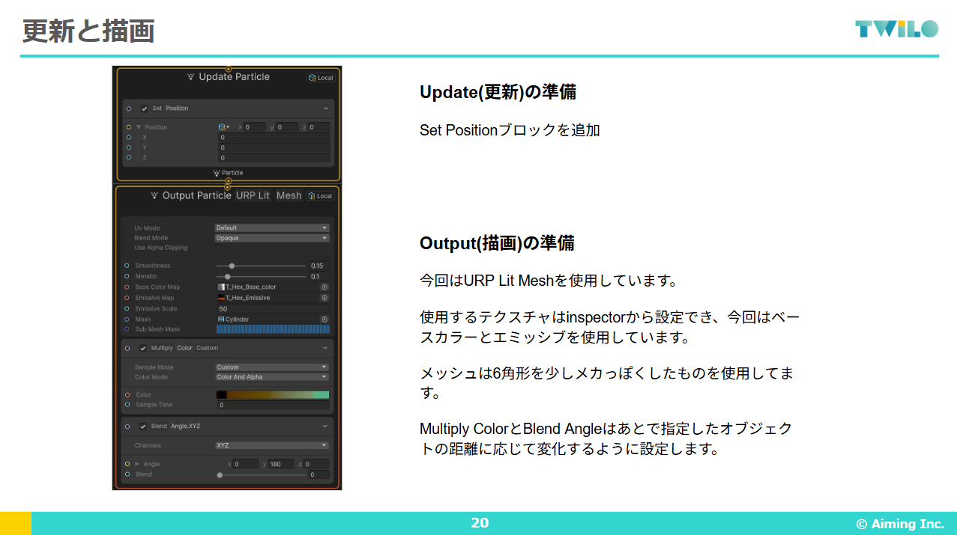Viewport: 957px width, 535px height.
Task: Open the Color Mode dropdown
Action: pos(272,377)
